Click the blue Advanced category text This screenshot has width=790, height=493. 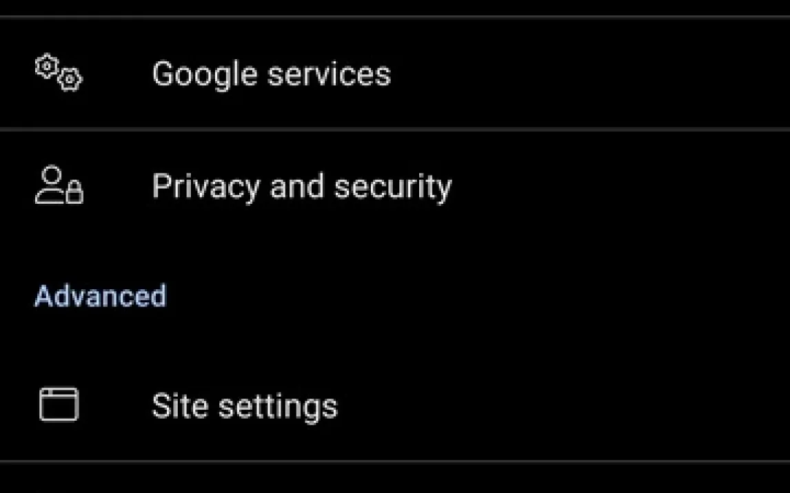click(101, 296)
